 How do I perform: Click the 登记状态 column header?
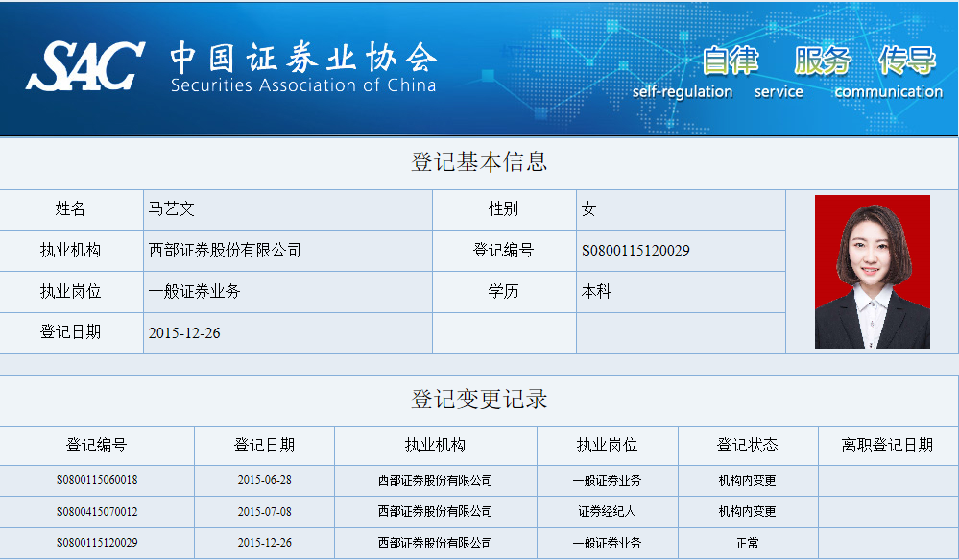coord(747,446)
